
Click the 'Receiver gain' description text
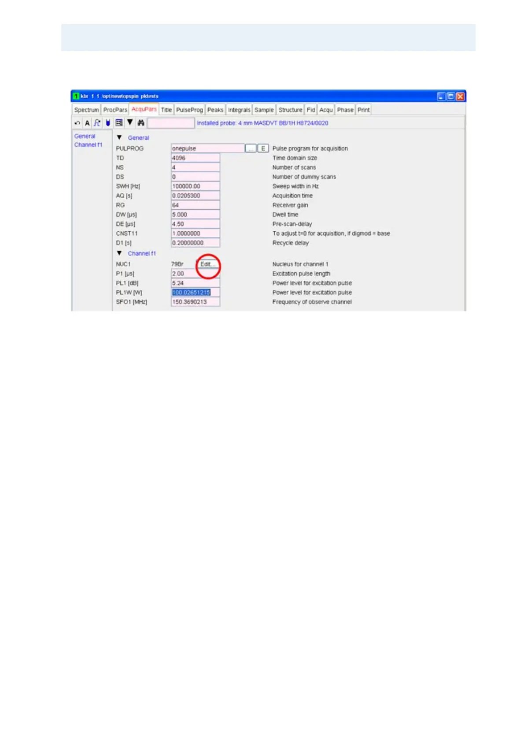[290, 205]
